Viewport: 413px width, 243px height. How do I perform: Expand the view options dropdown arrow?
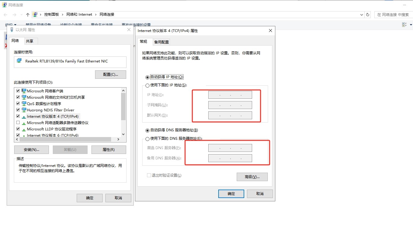(410, 24)
